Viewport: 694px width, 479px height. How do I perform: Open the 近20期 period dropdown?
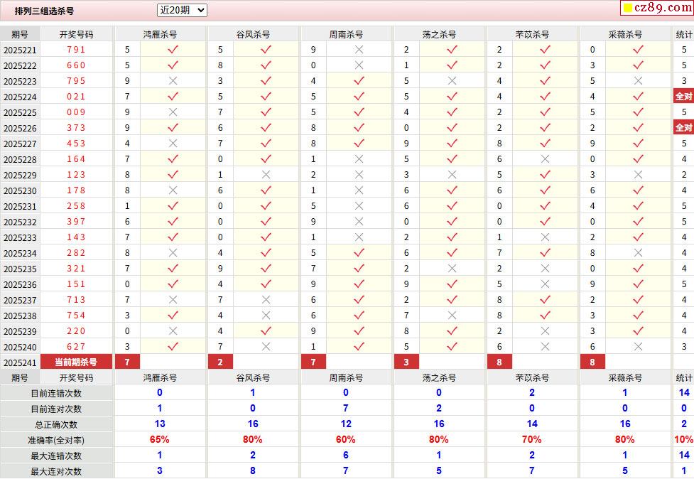click(x=182, y=10)
